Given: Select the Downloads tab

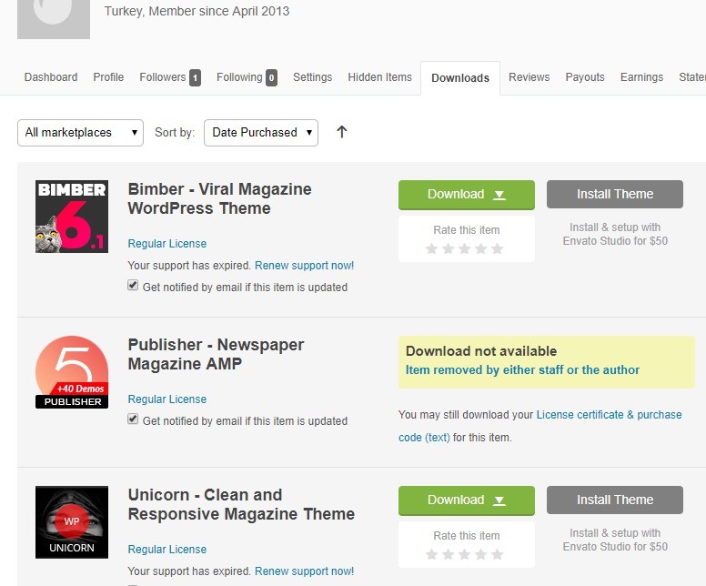Looking at the screenshot, I should pos(460,78).
